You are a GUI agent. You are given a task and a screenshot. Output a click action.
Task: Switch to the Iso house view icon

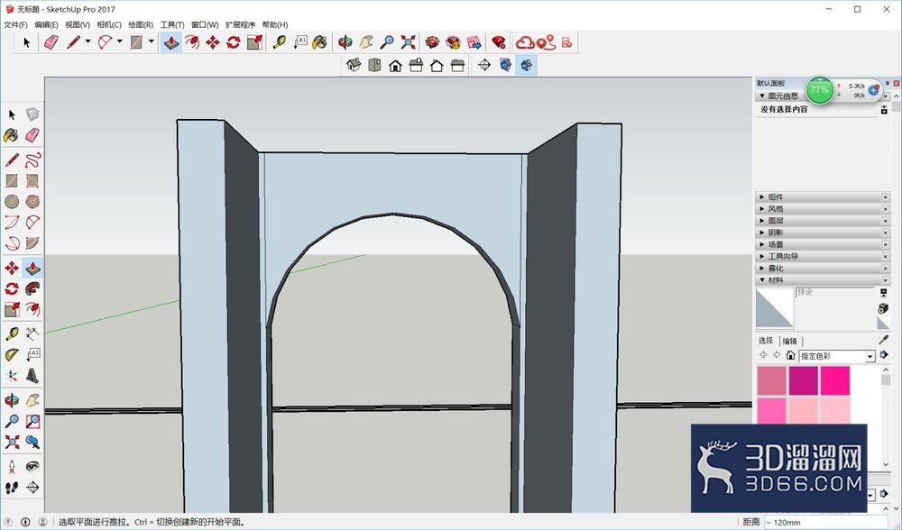pyautogui.click(x=354, y=65)
